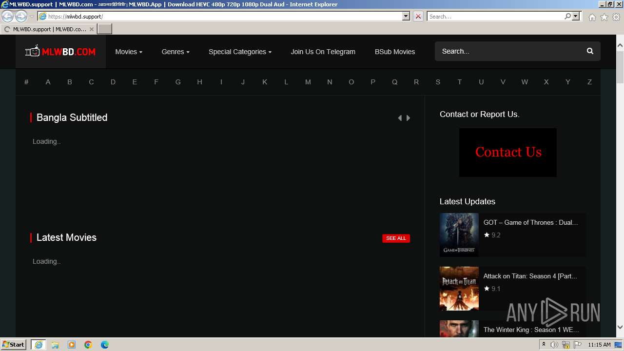Open the recent pages dropdown arrow
The image size is (624, 351).
point(32,17)
